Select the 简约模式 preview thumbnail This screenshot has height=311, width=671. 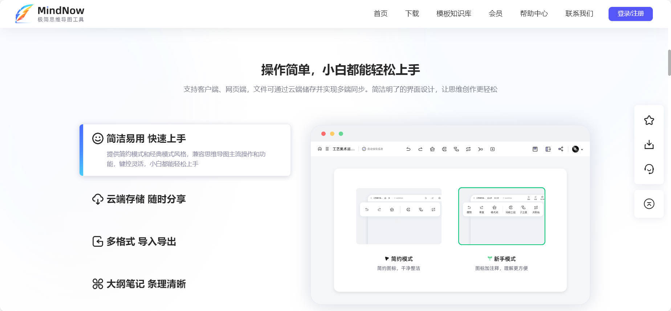399,216
